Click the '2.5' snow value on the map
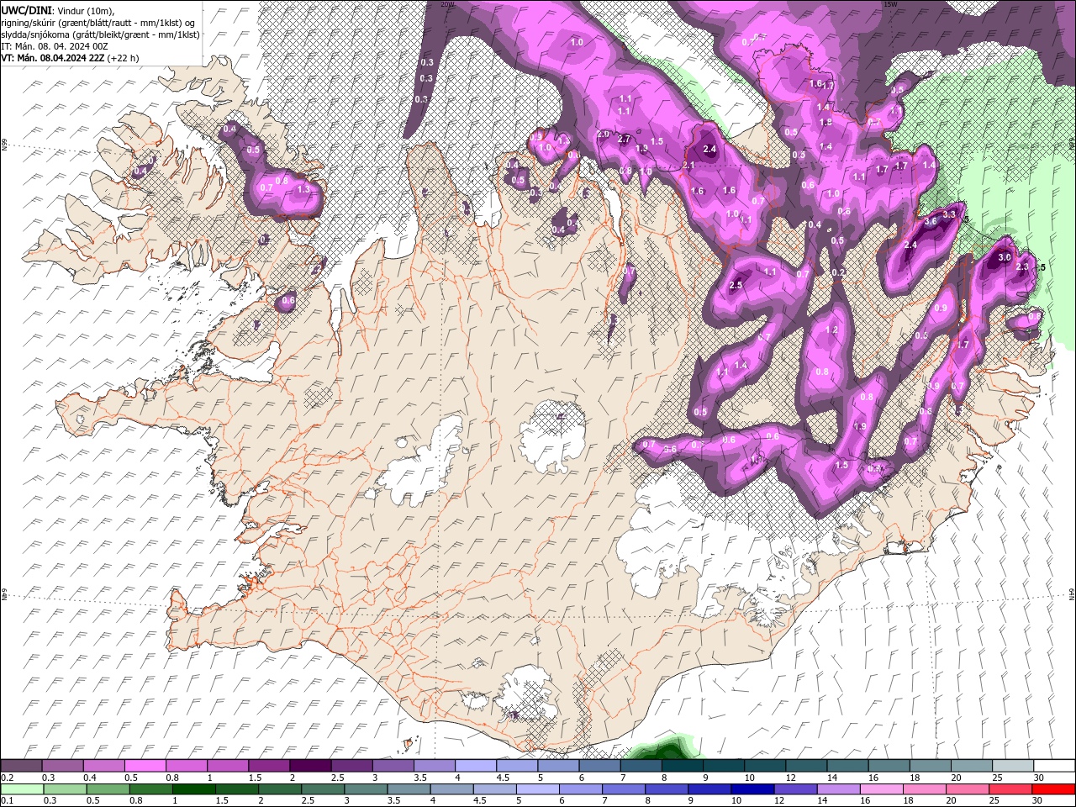This screenshot has height=807, width=1076. coord(736,286)
